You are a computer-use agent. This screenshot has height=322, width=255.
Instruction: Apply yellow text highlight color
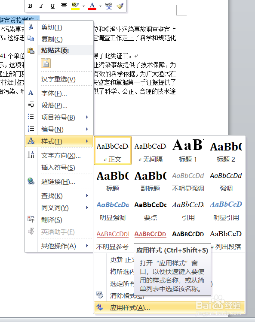tap(75, 6)
